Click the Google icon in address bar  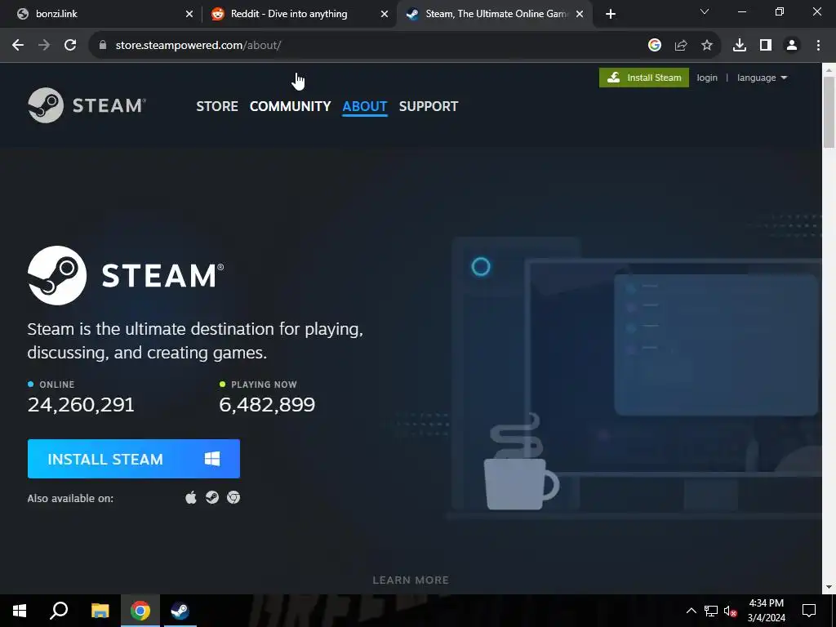point(655,46)
